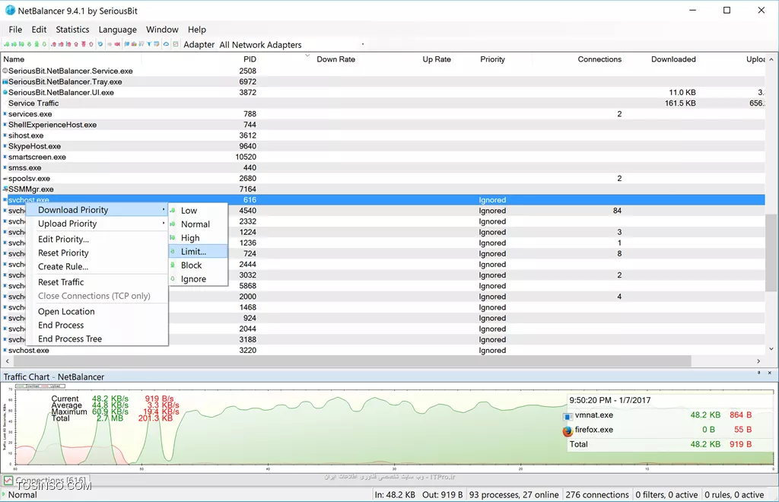Click '0 filters, 0 active' status entry

[x=666, y=494]
